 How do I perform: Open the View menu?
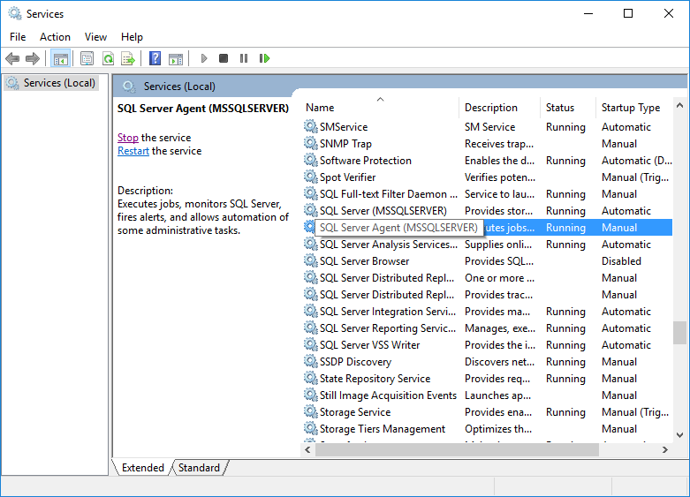(95, 37)
